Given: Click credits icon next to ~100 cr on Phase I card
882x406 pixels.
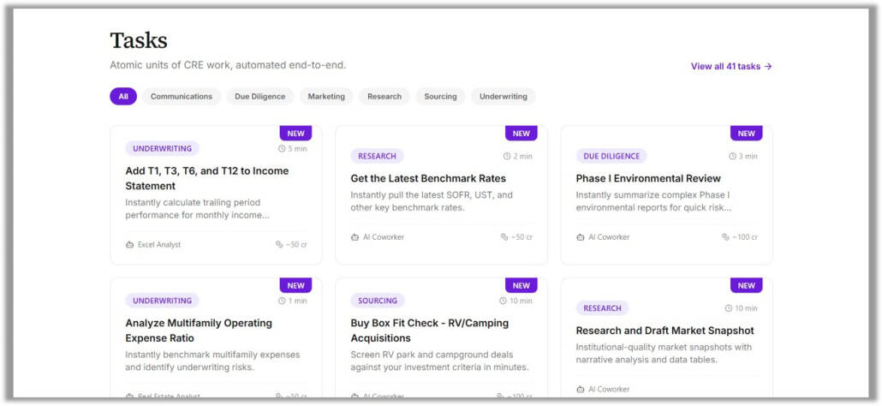Looking at the screenshot, I should [x=726, y=237].
